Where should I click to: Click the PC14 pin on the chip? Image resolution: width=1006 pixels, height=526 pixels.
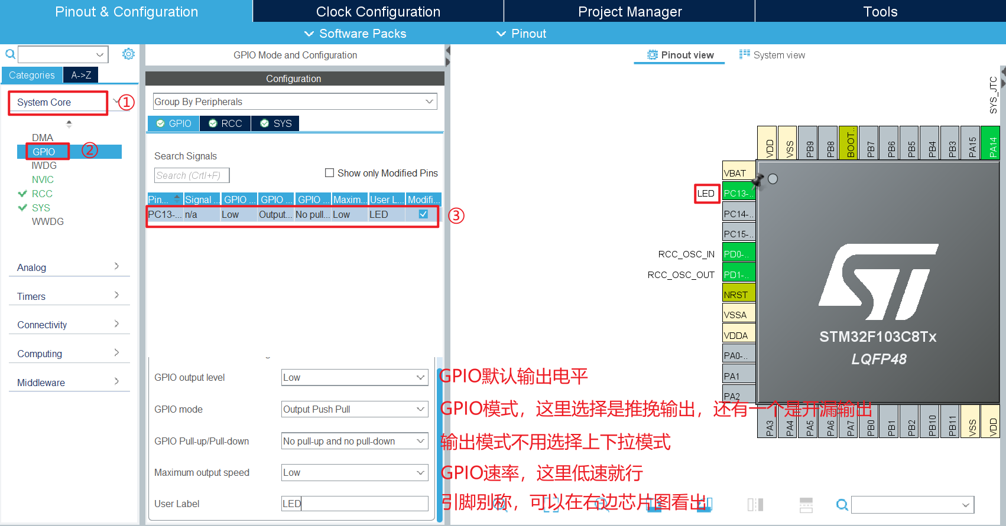(x=739, y=213)
